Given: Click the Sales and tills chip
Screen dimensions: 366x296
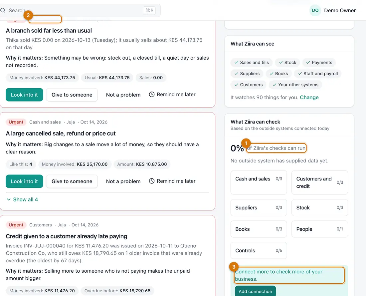Looking at the screenshot, I should tap(252, 63).
